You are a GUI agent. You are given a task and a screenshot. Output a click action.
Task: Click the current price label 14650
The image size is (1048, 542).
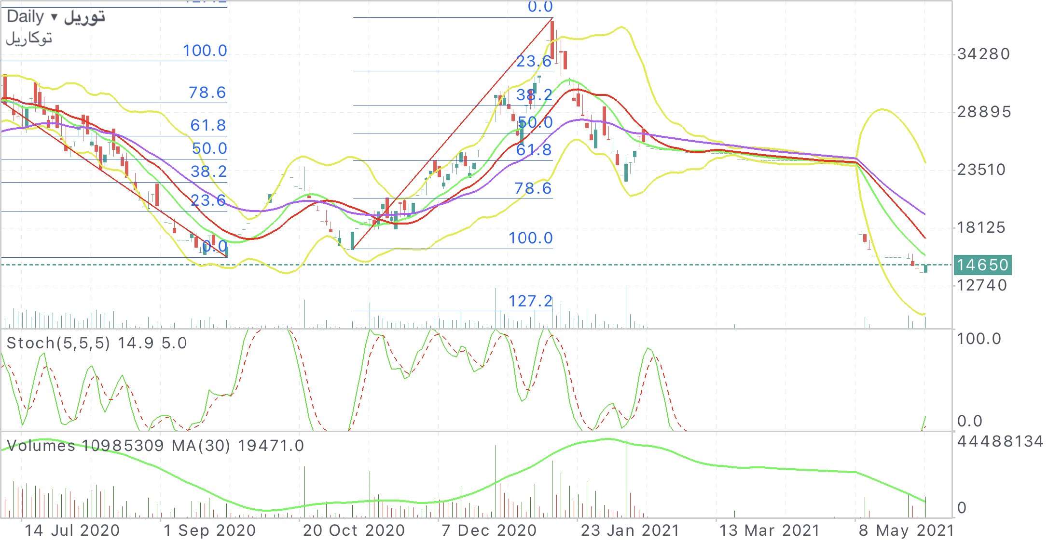982,265
